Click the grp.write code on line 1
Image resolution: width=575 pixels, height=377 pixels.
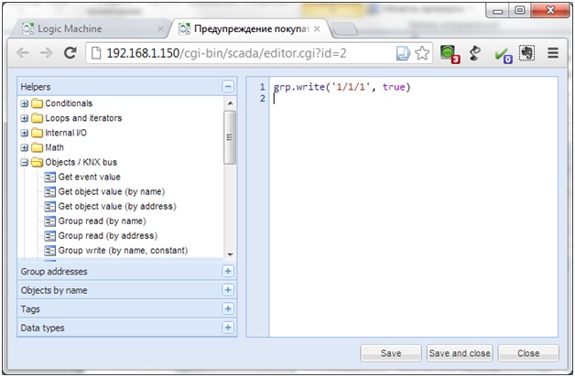pyautogui.click(x=342, y=87)
